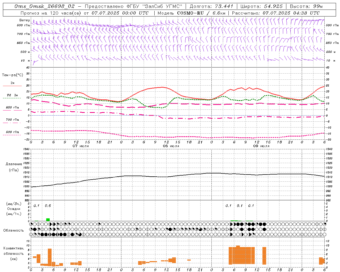Click the Облачность row label

click(x=14, y=230)
